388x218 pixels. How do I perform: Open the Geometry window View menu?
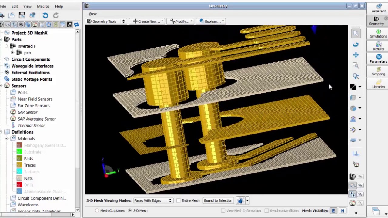pos(92,14)
